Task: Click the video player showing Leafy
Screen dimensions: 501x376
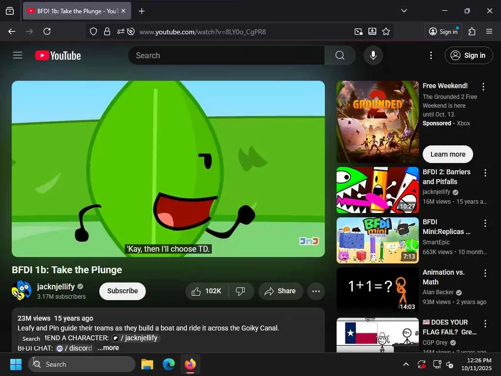Action: coord(168,169)
